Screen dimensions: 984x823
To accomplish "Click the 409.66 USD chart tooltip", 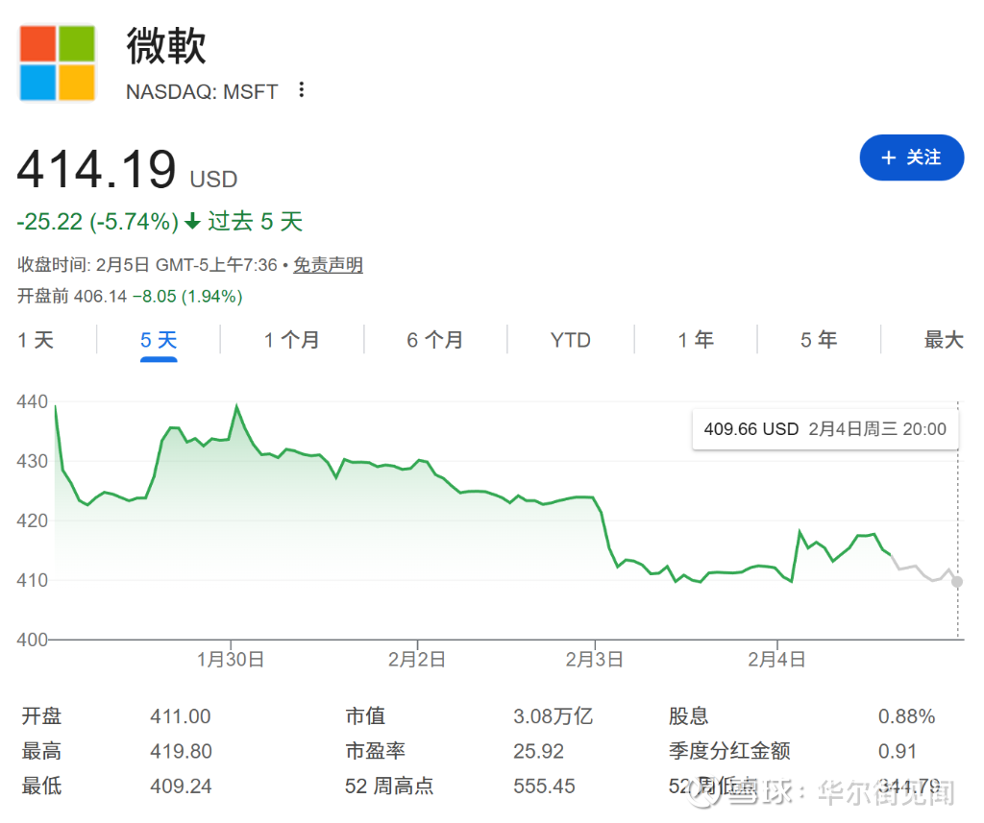I will point(824,429).
